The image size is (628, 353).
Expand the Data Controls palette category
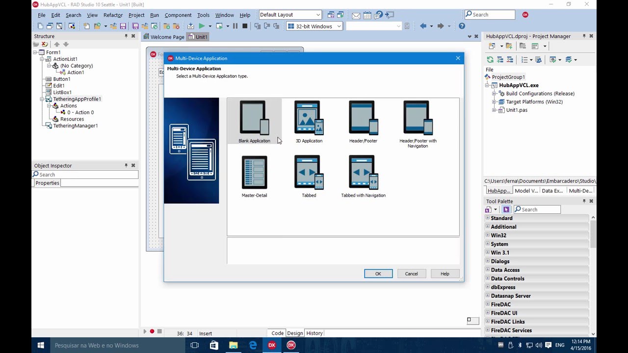(x=488, y=278)
